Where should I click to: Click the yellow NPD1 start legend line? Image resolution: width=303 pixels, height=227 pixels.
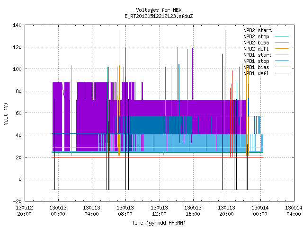(x=282, y=55)
